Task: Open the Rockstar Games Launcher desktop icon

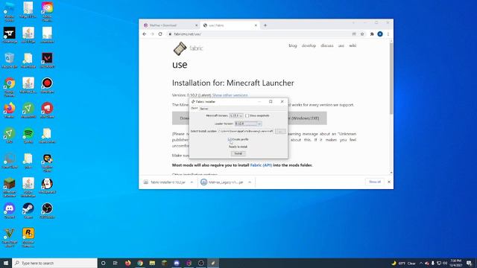Action: pyautogui.click(x=28, y=237)
